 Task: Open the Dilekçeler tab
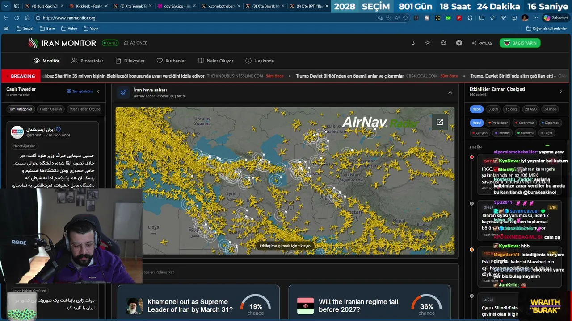click(x=130, y=61)
